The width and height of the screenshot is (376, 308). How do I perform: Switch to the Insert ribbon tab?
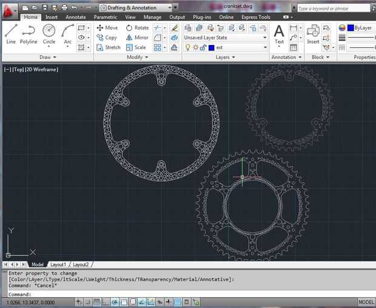(52, 17)
